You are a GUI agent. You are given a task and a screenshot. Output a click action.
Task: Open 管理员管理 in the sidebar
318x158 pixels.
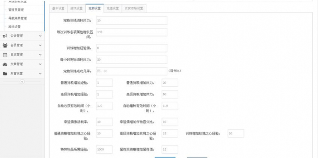(x=16, y=10)
